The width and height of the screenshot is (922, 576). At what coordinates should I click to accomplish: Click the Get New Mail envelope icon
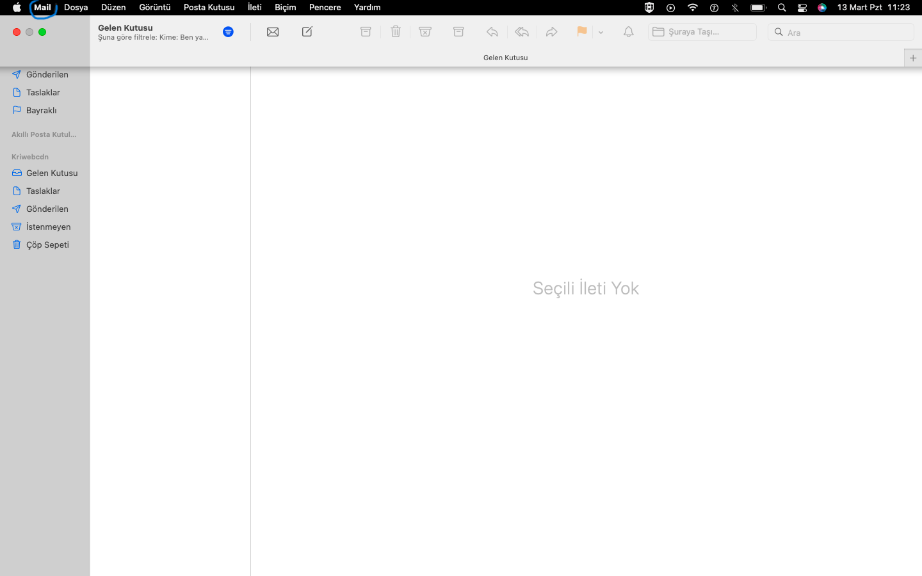(273, 32)
